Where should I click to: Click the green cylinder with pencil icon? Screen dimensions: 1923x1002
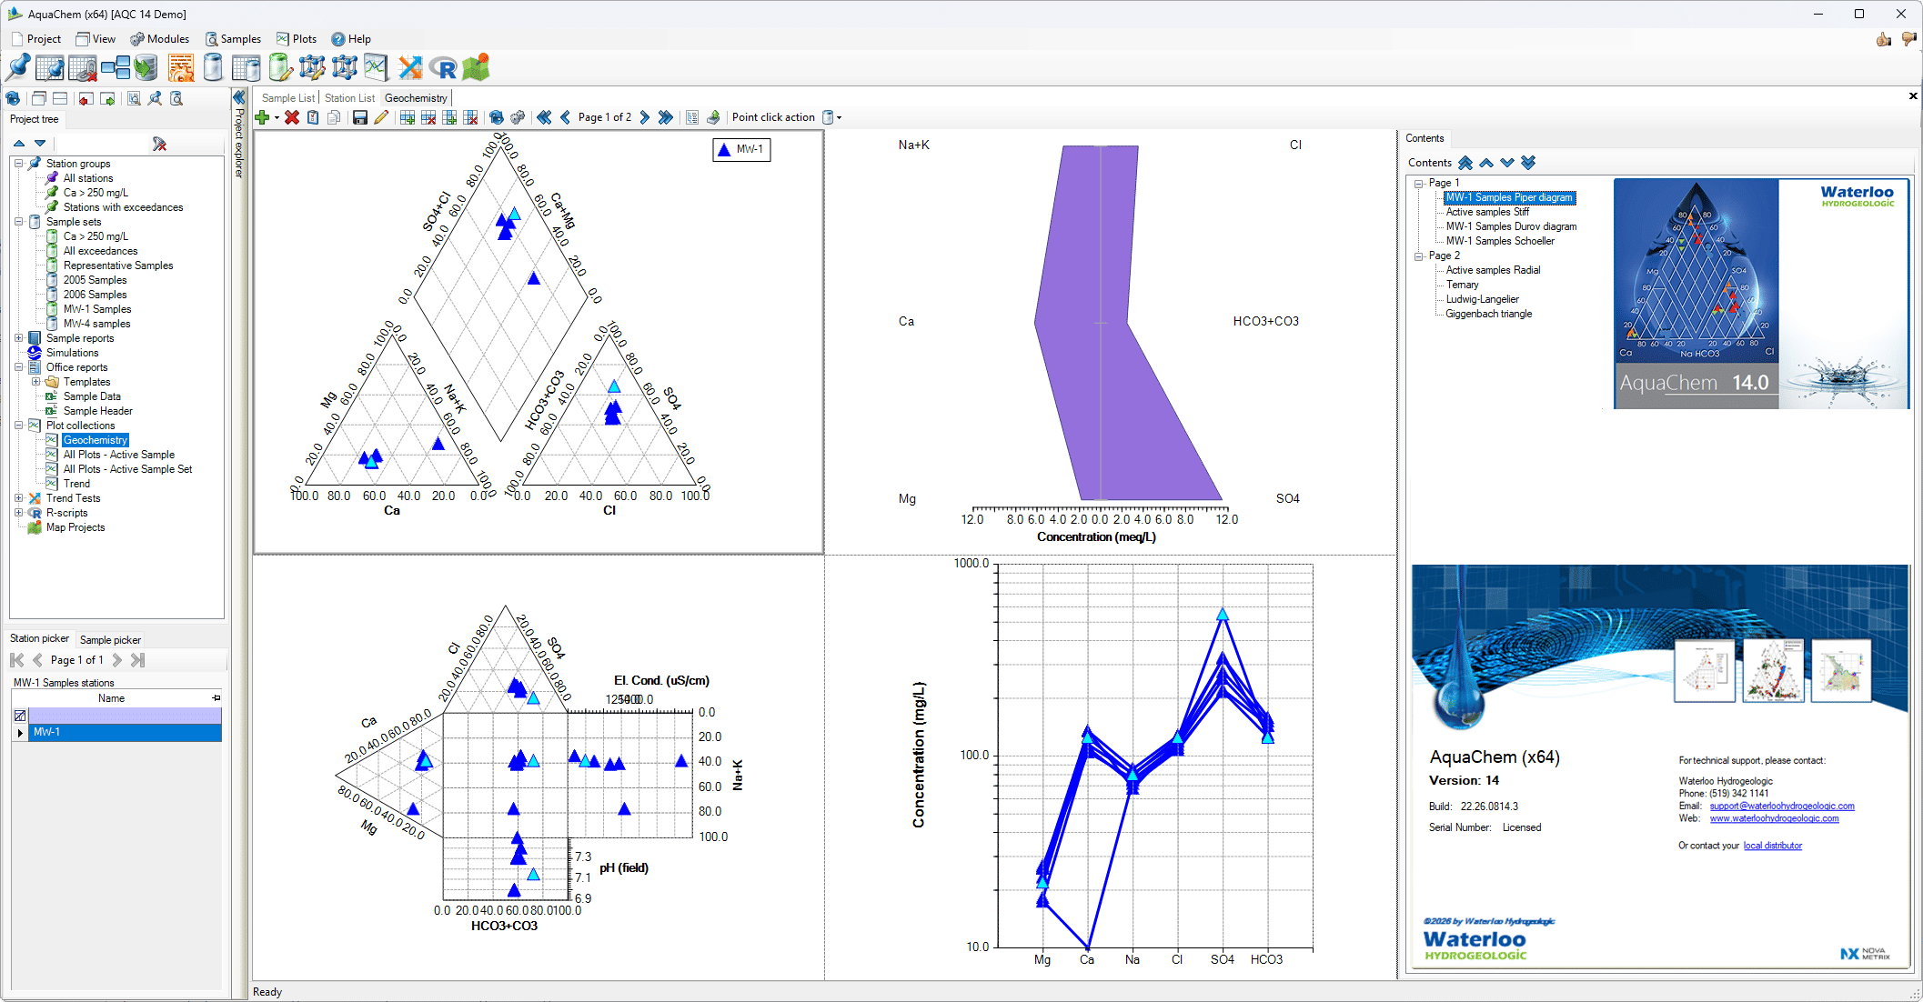coord(280,67)
